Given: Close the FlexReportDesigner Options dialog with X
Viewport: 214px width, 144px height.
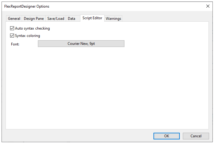Looking at the screenshot, I should click(x=208, y=6).
